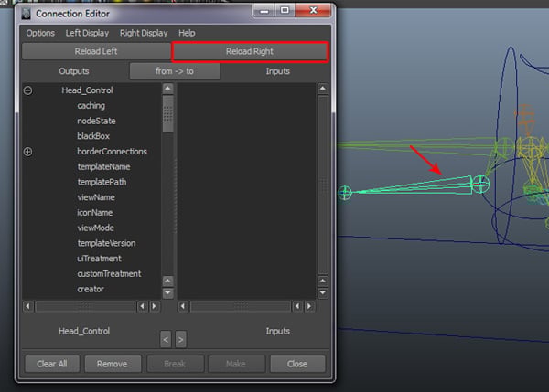This screenshot has width=549, height=392.
Task: Collapse the Head_Control node tree
Action: tap(27, 90)
